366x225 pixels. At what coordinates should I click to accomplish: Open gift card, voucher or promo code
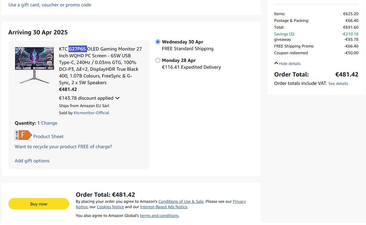coord(50,5)
